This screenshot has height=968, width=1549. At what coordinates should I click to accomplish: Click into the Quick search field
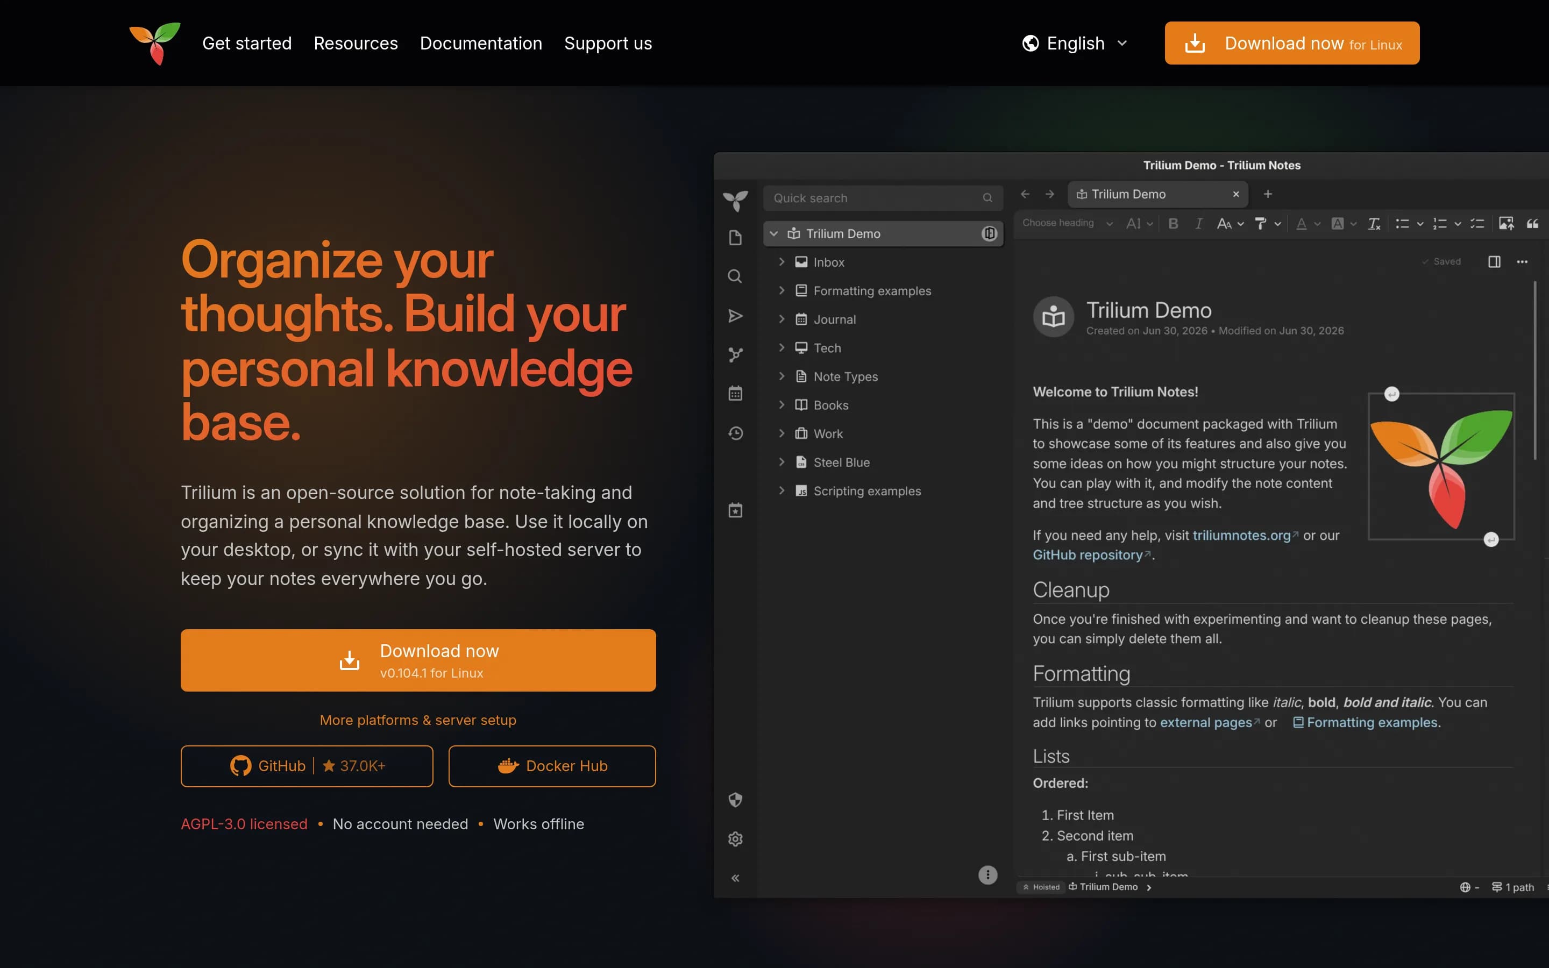coord(883,198)
